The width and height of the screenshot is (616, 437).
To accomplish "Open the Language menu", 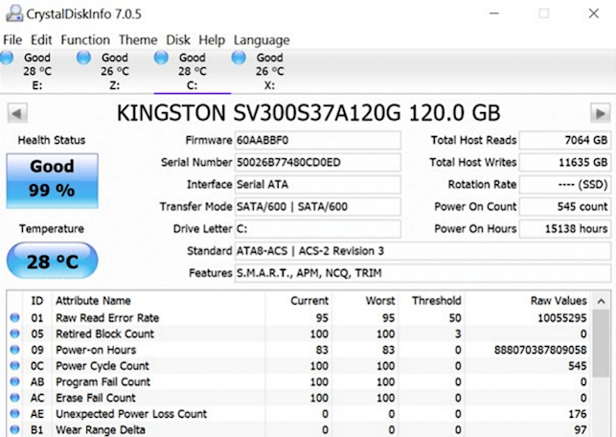I will 261,40.
